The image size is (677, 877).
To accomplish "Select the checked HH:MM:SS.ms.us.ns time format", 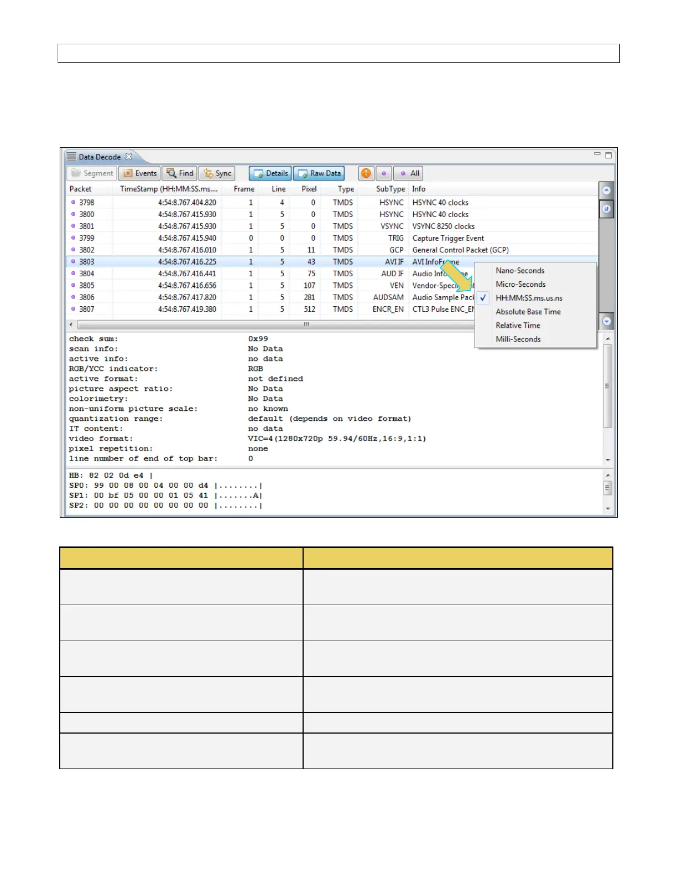I will point(529,298).
